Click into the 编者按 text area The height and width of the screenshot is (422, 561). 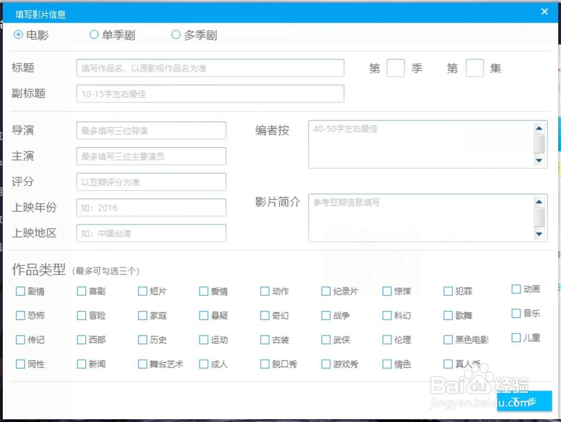click(421, 144)
